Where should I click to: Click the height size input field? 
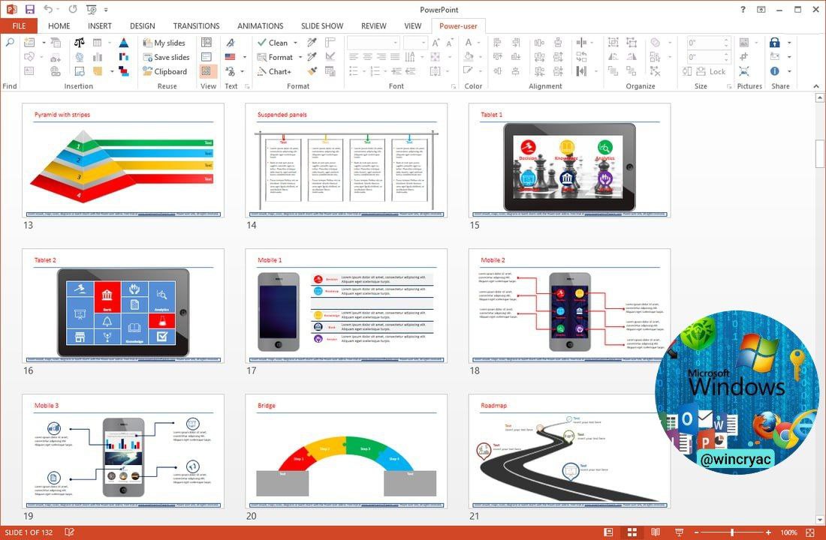point(708,43)
